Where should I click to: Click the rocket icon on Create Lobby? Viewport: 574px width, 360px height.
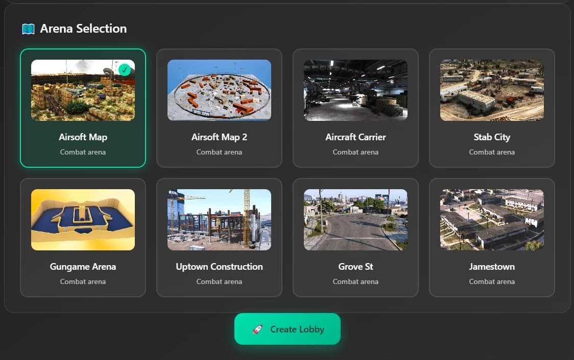tap(258, 329)
